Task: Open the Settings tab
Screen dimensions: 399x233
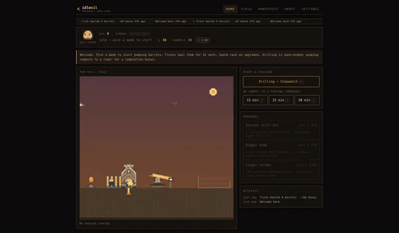Action: click(310, 9)
